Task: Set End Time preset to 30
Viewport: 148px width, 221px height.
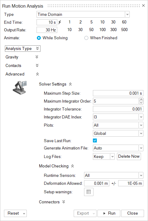Action: (x=113, y=22)
